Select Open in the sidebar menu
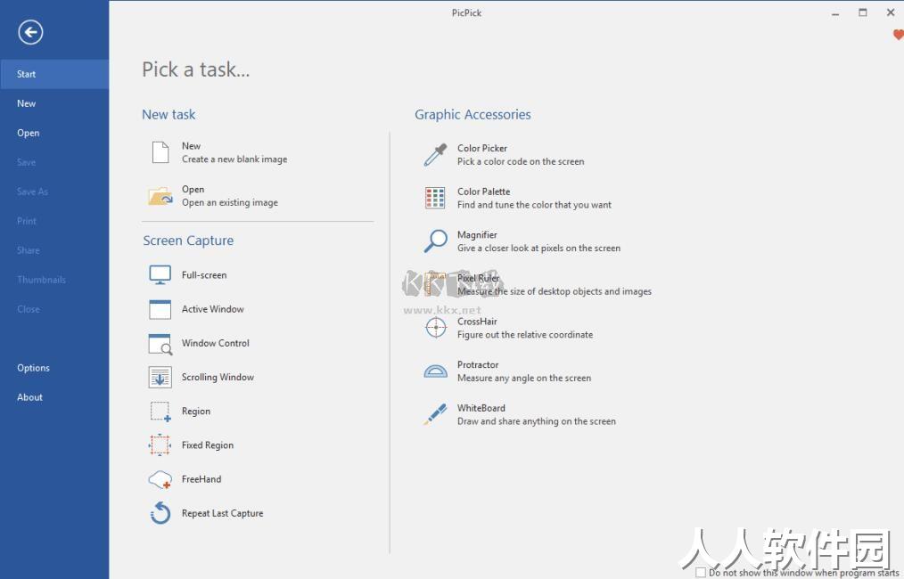The image size is (904, 579). (54, 133)
